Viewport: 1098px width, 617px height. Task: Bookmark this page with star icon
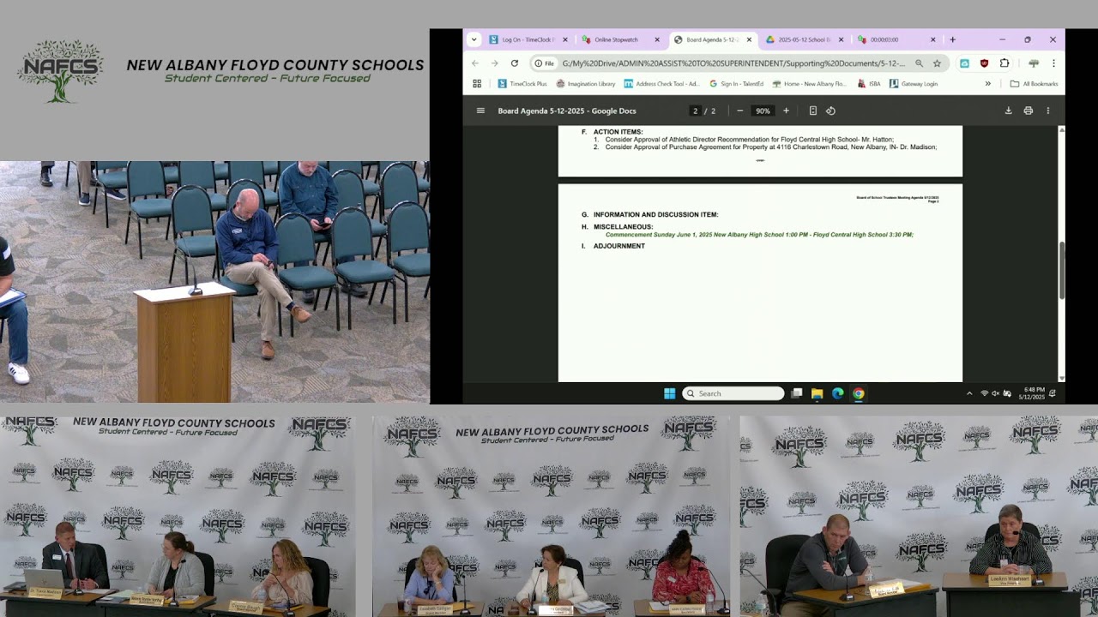pyautogui.click(x=937, y=63)
